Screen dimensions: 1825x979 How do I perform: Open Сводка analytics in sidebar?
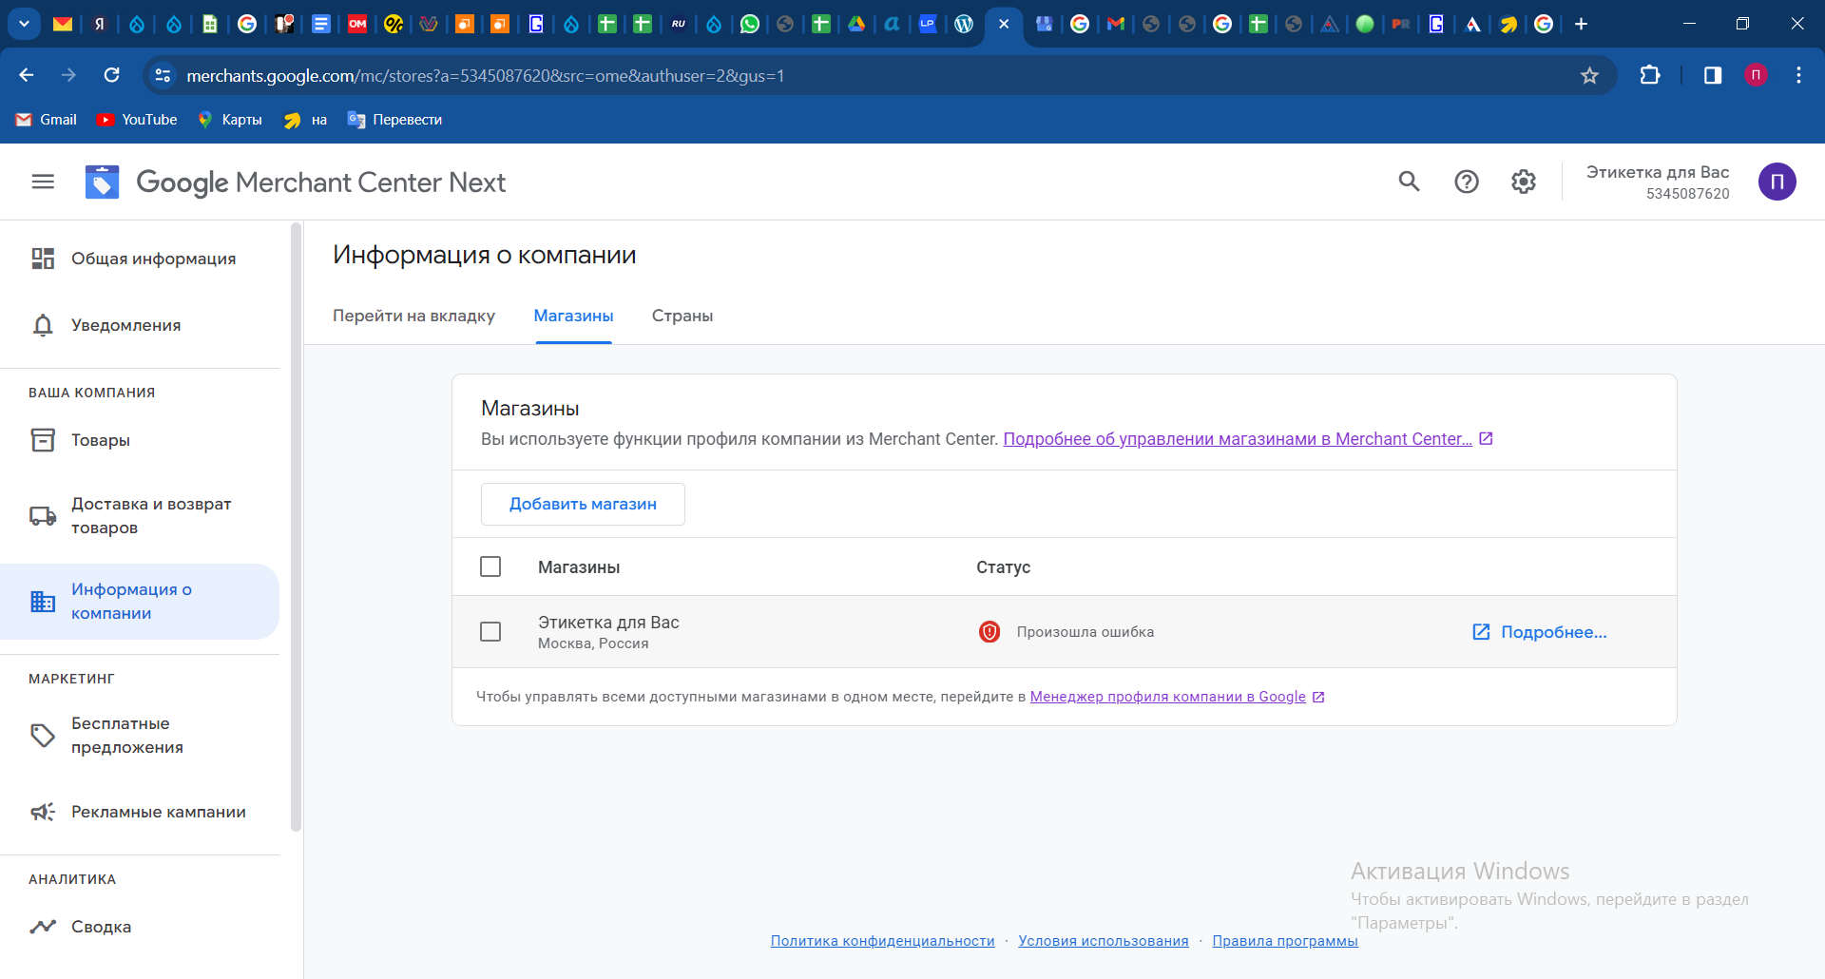(140, 927)
